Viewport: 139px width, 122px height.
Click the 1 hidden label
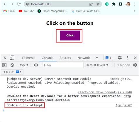124,65
